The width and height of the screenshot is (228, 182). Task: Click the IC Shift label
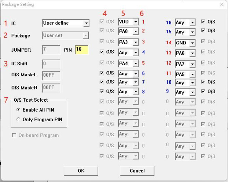[x=19, y=63]
